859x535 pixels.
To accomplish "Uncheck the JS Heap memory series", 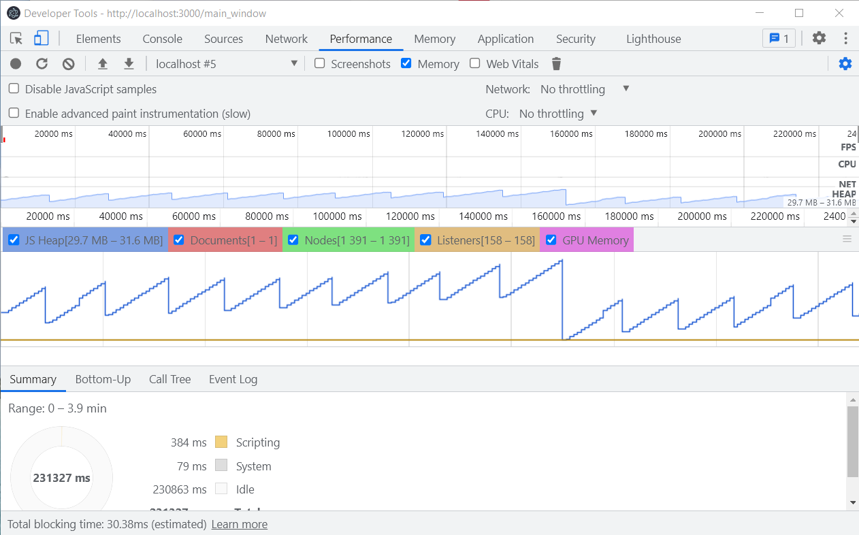I will coord(14,240).
